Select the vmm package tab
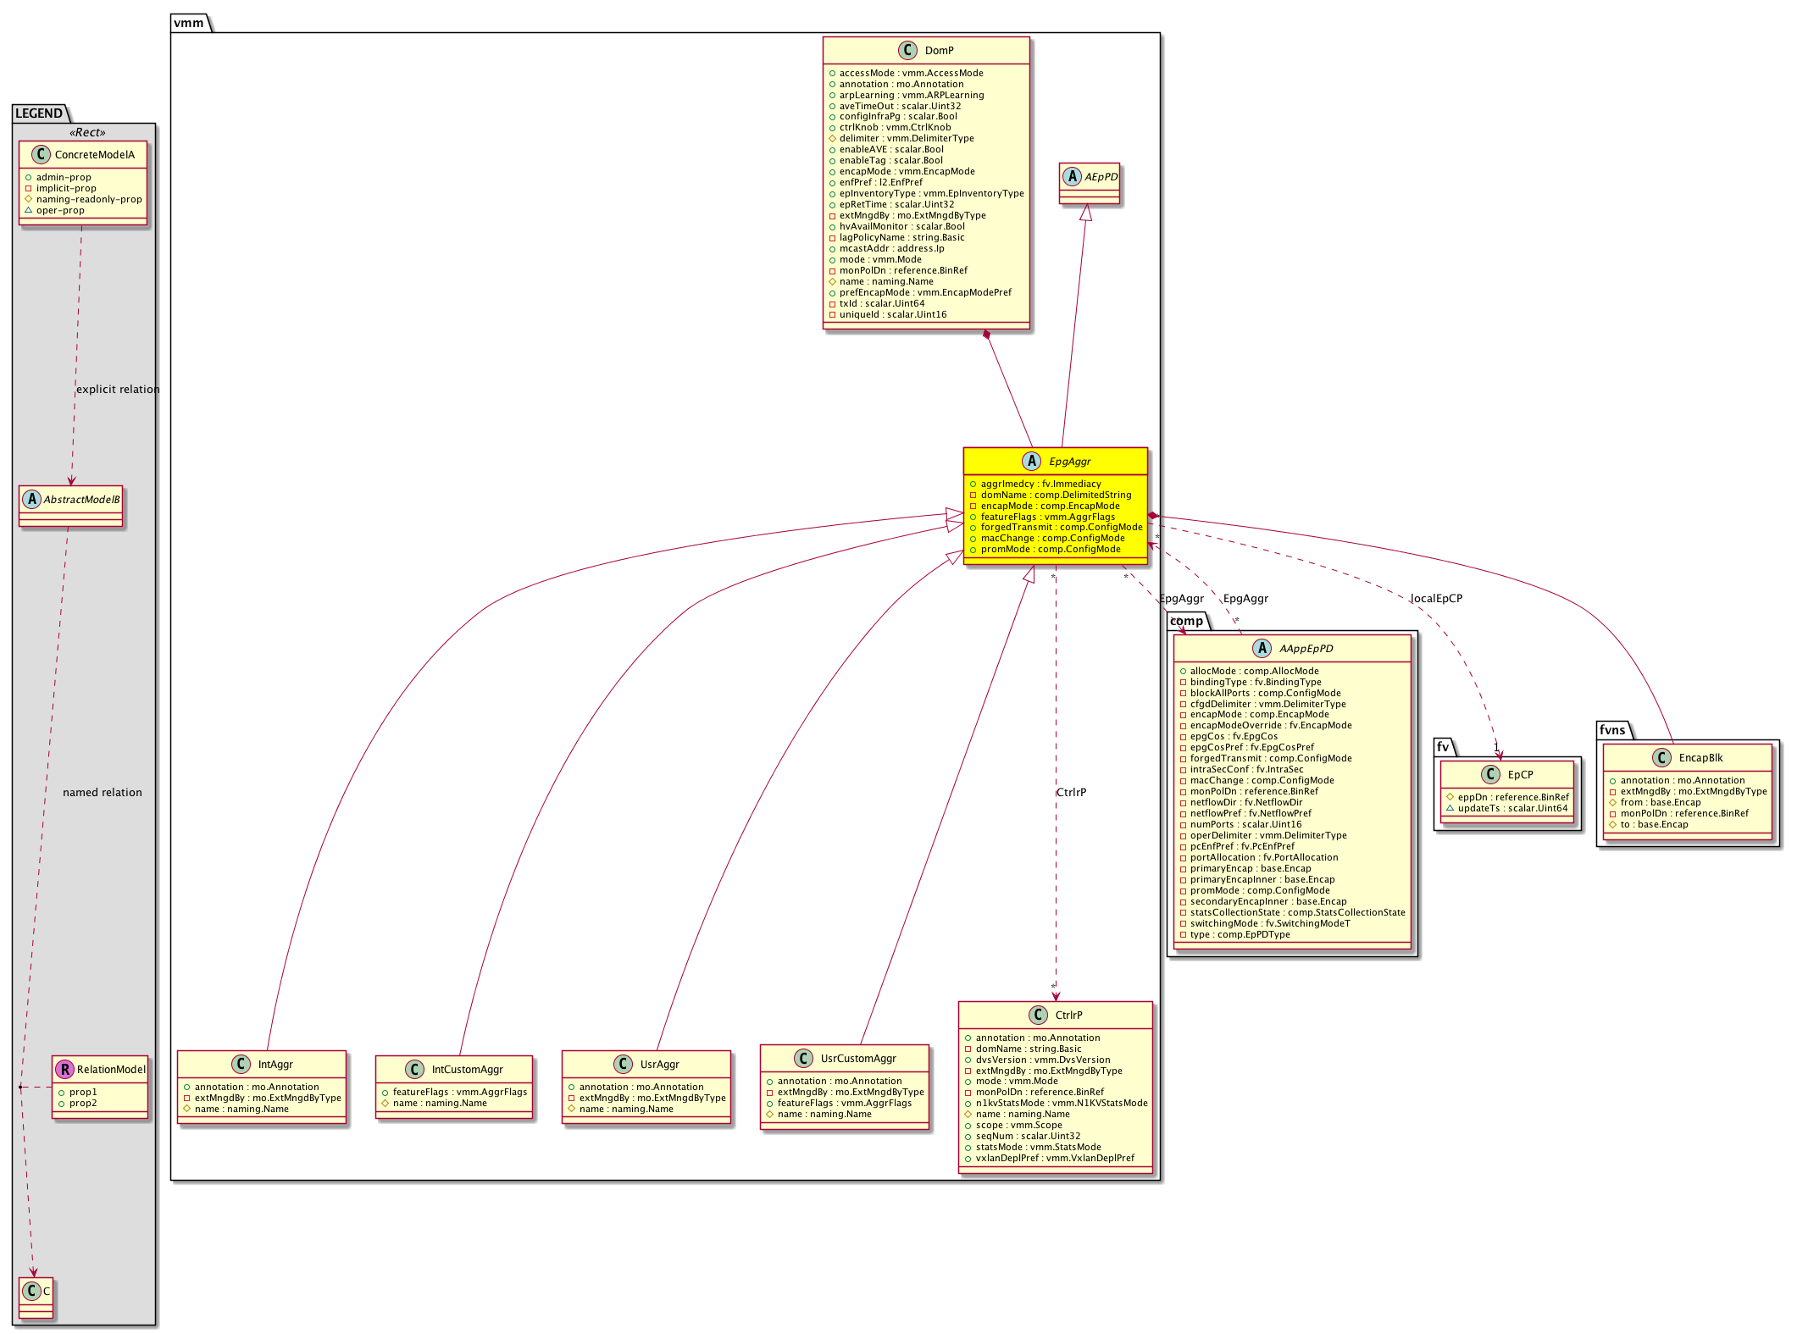Screen dimensions: 1797x1334 tap(189, 23)
